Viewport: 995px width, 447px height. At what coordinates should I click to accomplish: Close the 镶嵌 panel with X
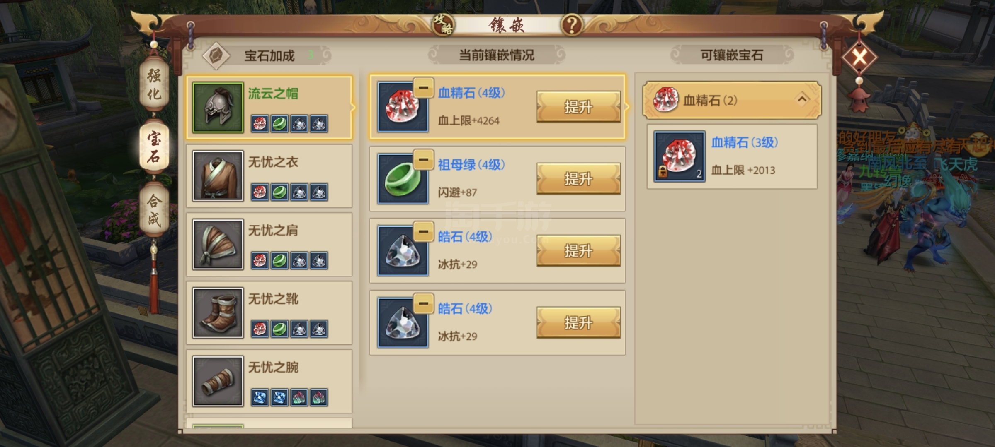tap(859, 57)
